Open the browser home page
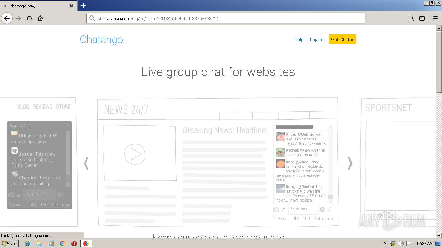This screenshot has width=442, height=248. click(x=40, y=18)
